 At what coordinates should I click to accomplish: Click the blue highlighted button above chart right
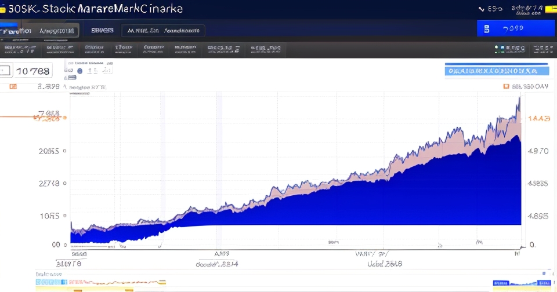(x=497, y=71)
